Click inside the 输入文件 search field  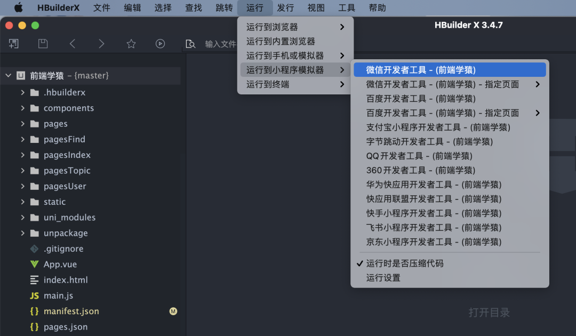click(x=219, y=44)
